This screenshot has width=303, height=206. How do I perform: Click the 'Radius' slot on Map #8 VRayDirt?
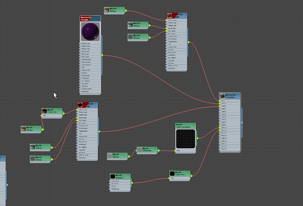point(120,186)
